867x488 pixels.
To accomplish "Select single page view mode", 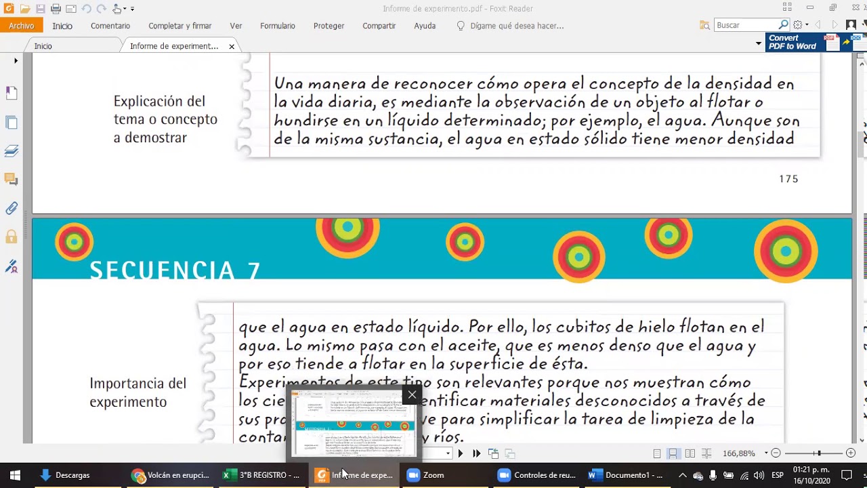I will click(x=657, y=453).
